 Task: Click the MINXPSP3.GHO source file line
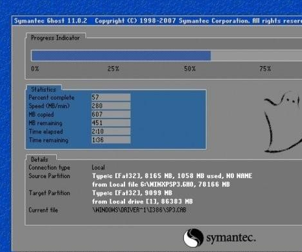click(161, 185)
